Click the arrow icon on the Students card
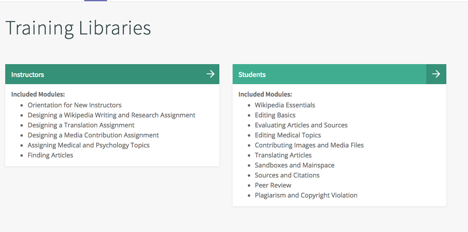This screenshot has height=232, width=468. [x=436, y=74]
